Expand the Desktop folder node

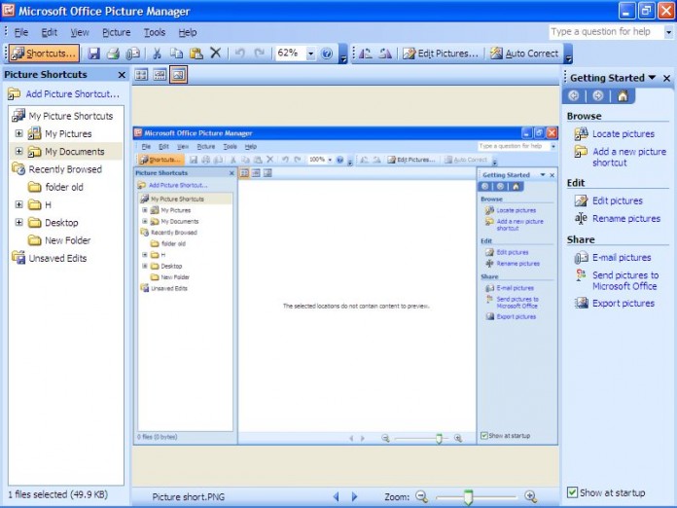(19, 223)
